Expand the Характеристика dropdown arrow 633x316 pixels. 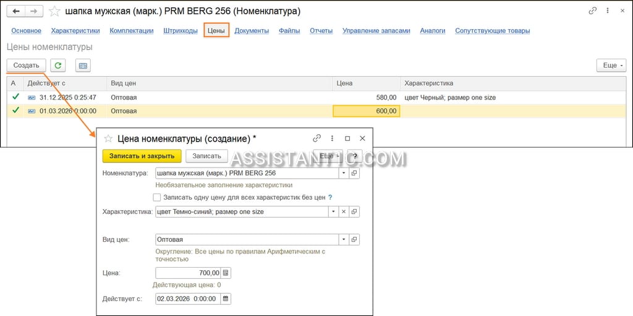coord(334,211)
